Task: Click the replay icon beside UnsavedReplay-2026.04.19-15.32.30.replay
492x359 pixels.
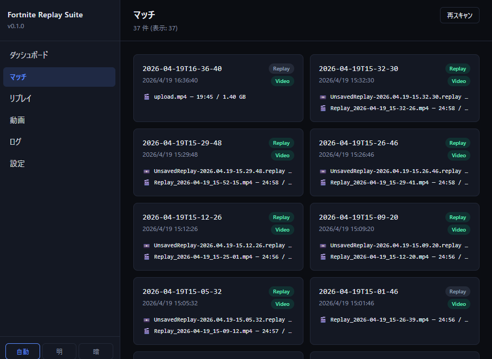Action: click(x=323, y=97)
